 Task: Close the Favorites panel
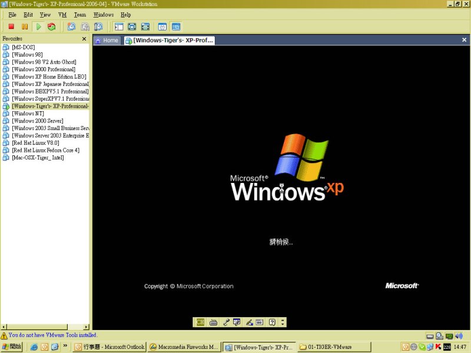(x=84, y=39)
